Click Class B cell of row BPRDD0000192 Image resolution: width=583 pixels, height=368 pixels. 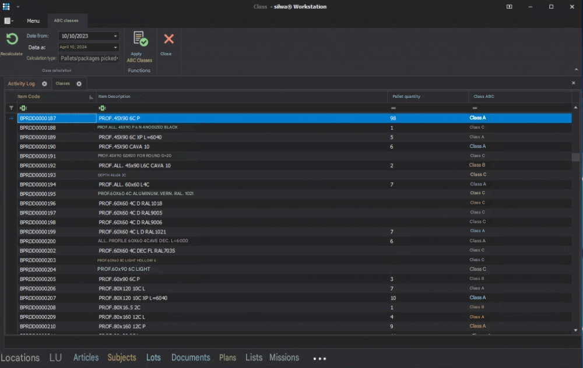(x=477, y=165)
